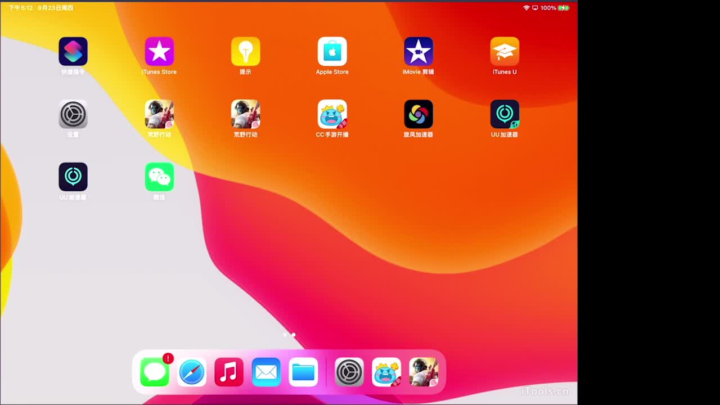Open the iTunes U app

pos(505,52)
